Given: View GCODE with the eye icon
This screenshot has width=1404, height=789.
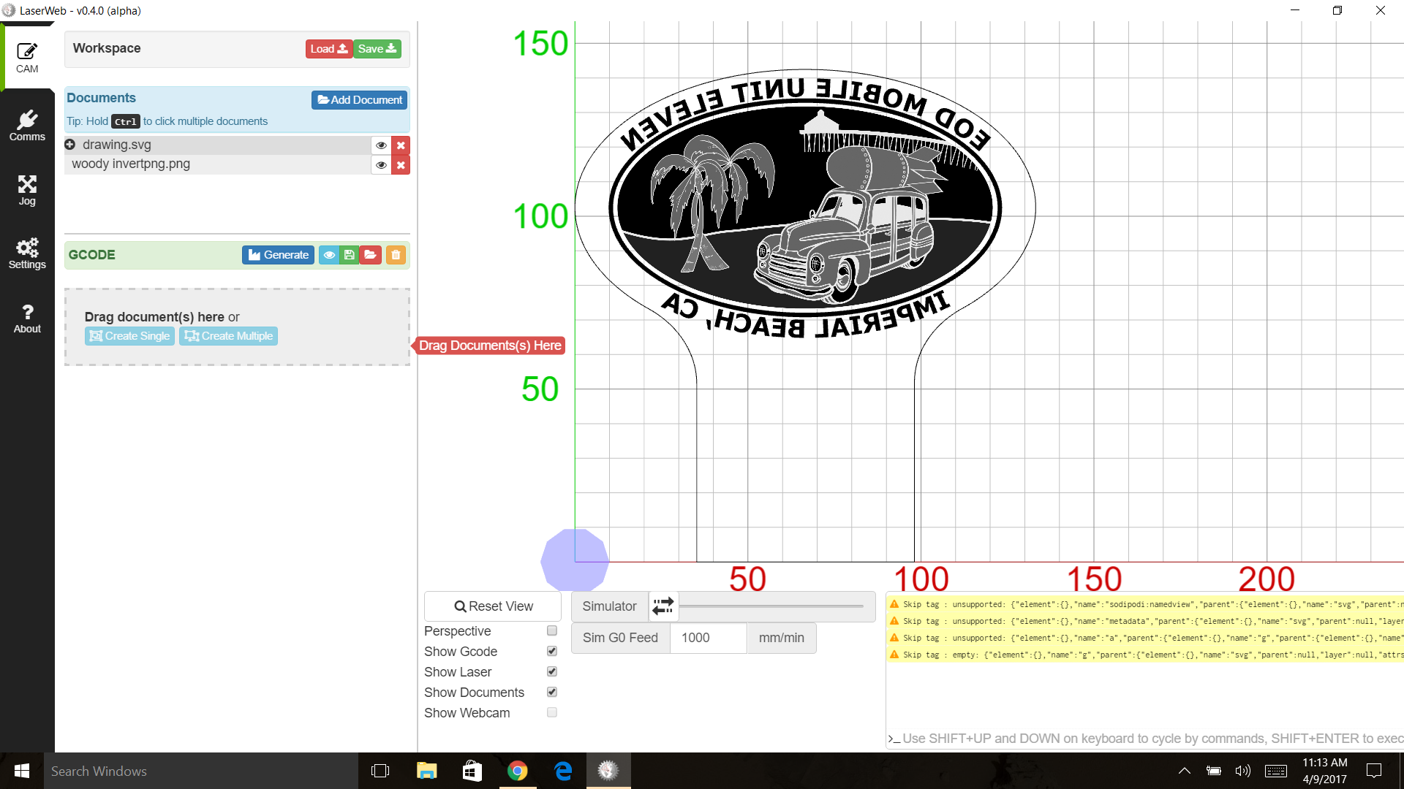Looking at the screenshot, I should click(x=329, y=255).
